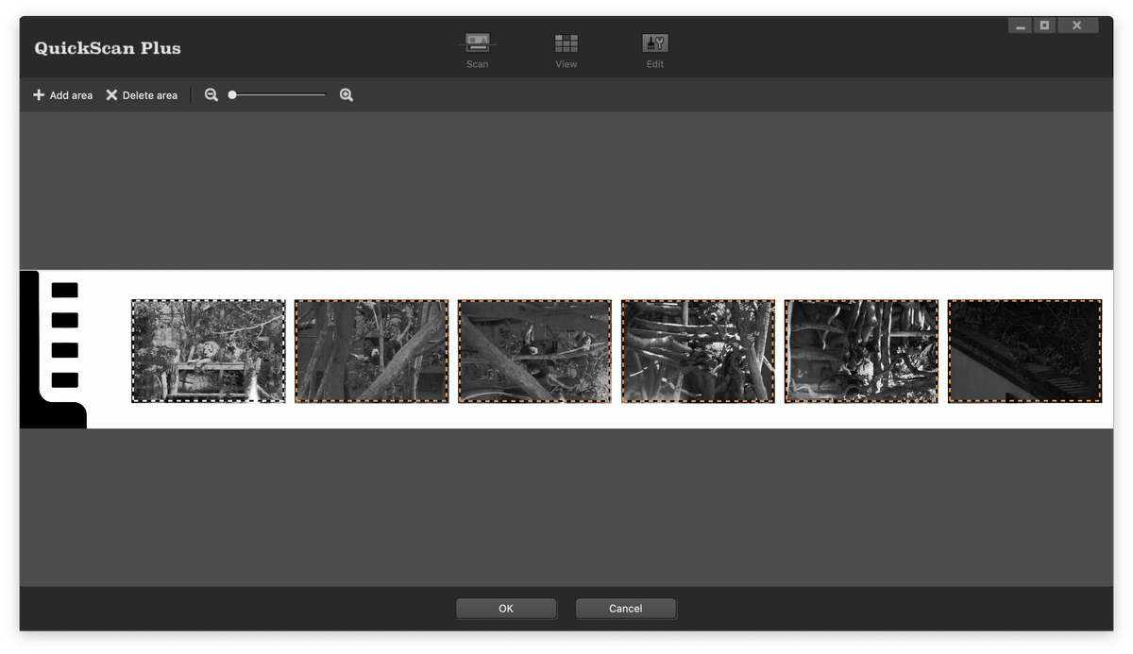
Task: Select the fourth film frame area
Action: point(698,351)
